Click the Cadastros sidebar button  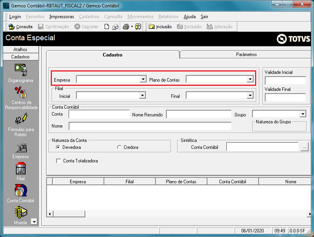[x=21, y=57]
